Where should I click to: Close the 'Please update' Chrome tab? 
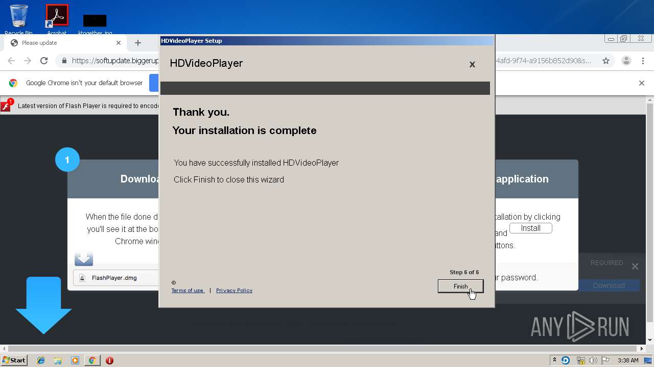pyautogui.click(x=119, y=43)
